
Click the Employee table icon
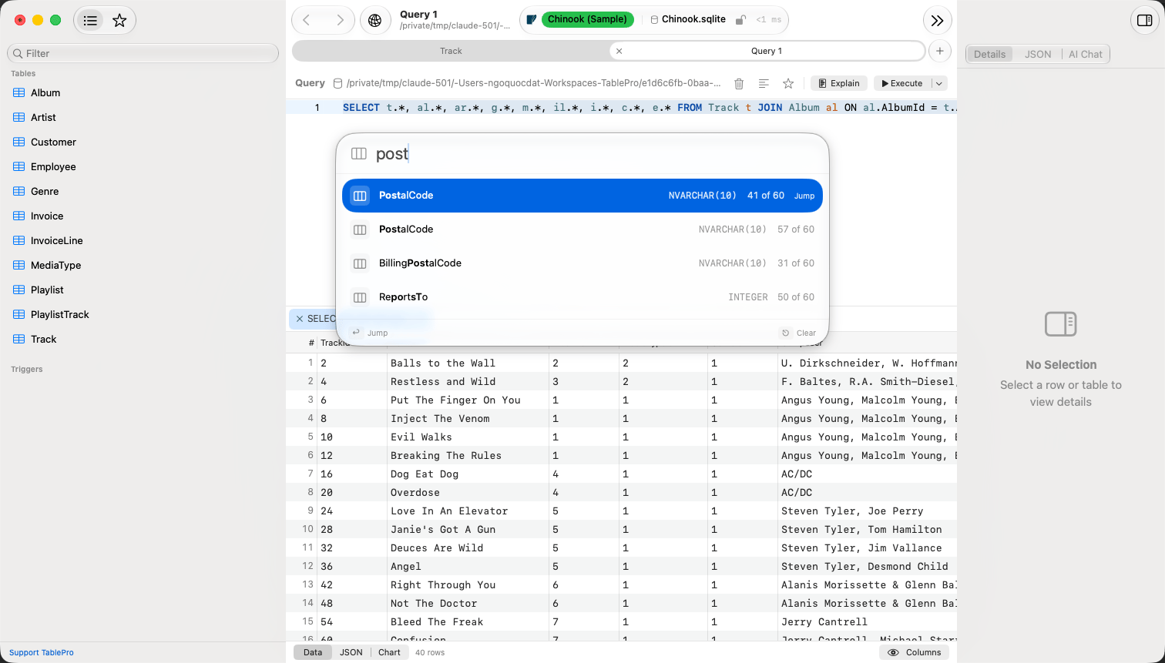coord(19,166)
